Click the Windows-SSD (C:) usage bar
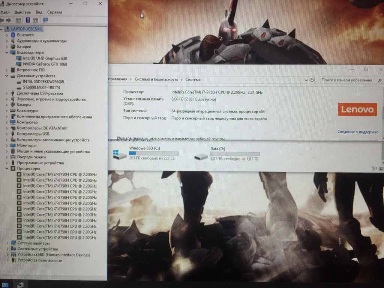 pos(153,153)
